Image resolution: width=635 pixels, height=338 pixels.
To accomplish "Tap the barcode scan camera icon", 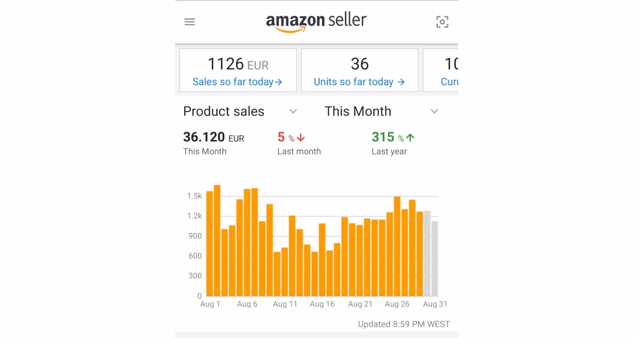I will click(442, 22).
